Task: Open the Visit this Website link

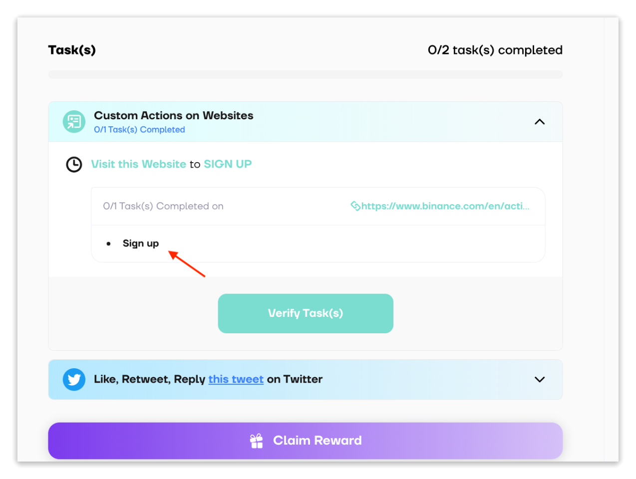Action: [x=138, y=164]
